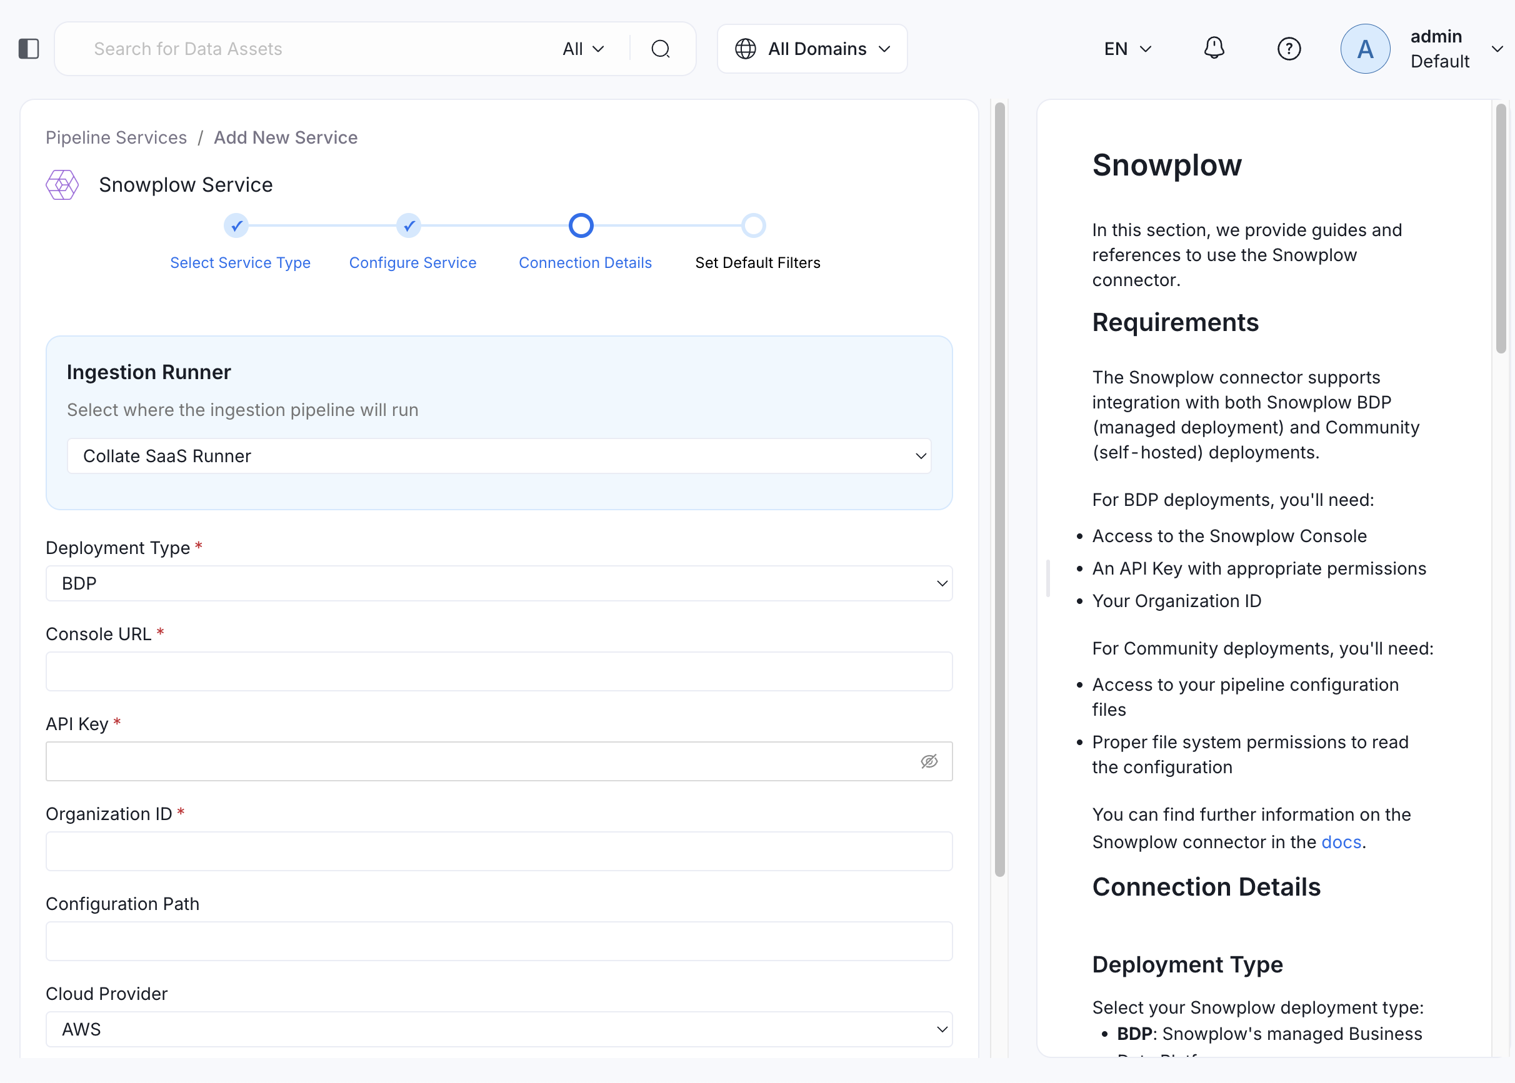Open the help question mark icon

[1289, 48]
